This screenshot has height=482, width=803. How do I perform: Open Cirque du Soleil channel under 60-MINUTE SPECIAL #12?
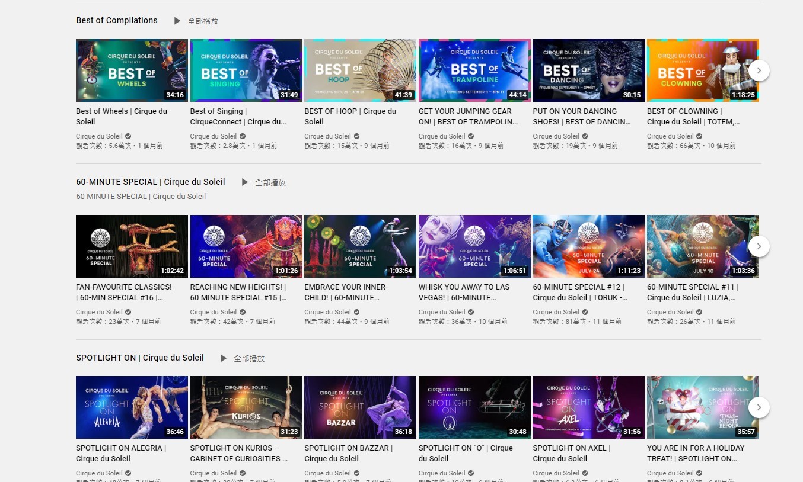[556, 312]
